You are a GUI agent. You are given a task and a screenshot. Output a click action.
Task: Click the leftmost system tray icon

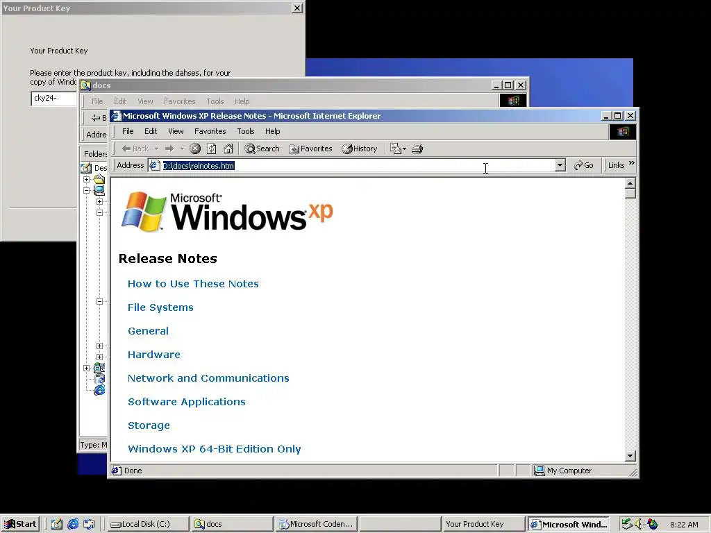pos(627,524)
